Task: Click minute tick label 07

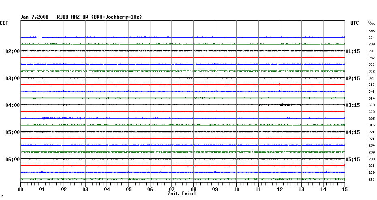Action: (x=171, y=189)
